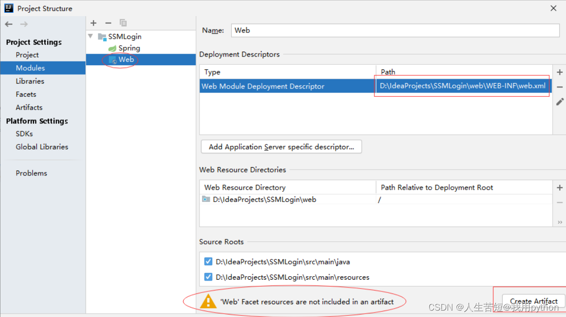Click the Create Artifact button
566x317 pixels.
[534, 301]
